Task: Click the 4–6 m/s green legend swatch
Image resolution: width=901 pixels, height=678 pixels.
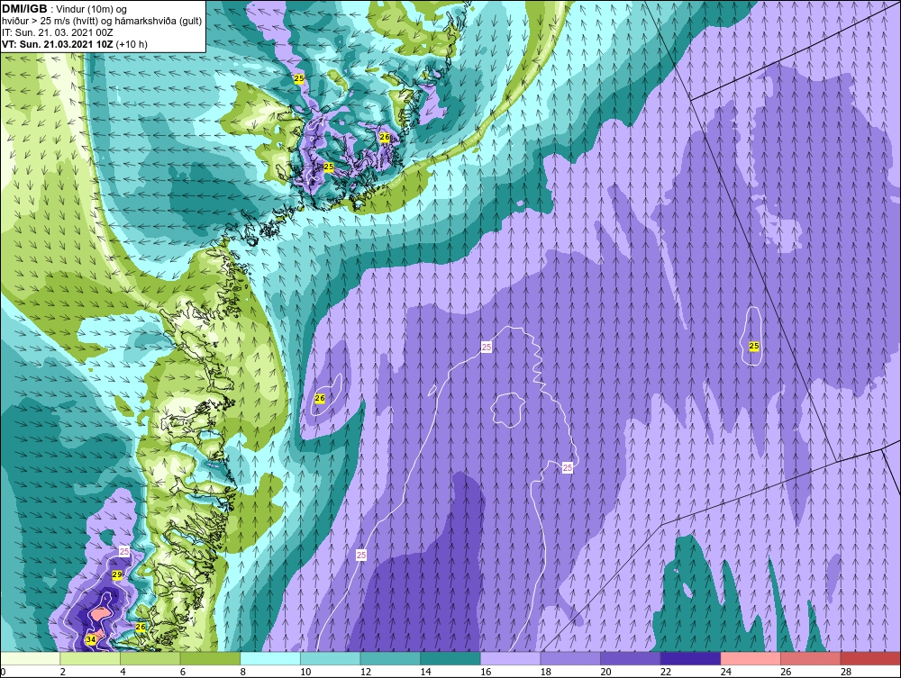Action: tap(150, 658)
